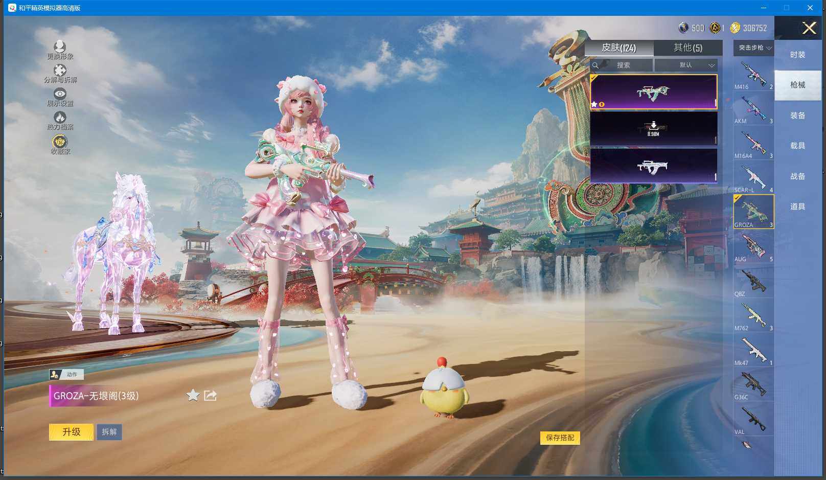Select the VAL weapon icon
This screenshot has height=480, width=826.
pyautogui.click(x=753, y=419)
